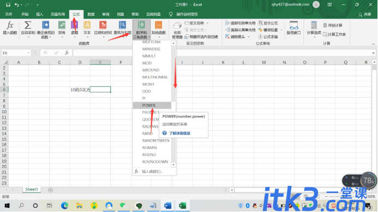This screenshot has height=212, width=378.
Task: Click the Undo icon in title bar
Action: point(16,4)
